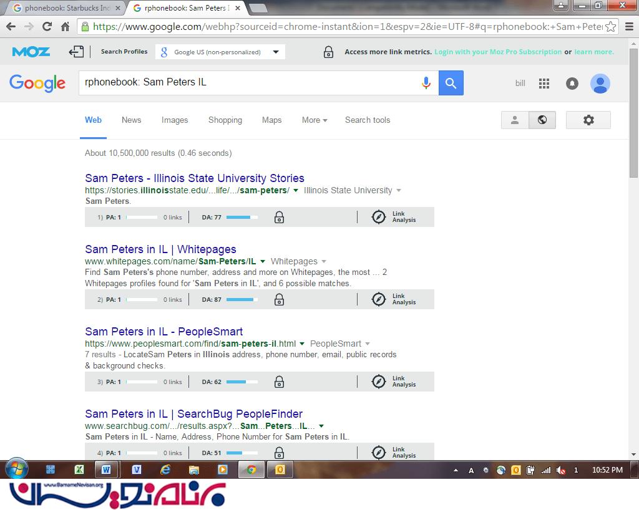Image resolution: width=639 pixels, height=510 pixels.
Task: Open Sam Peters in IL Whitepages link
Action: (160, 249)
